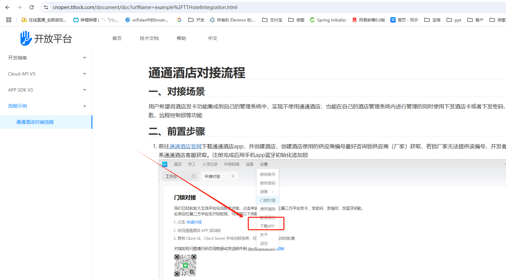Expand the Cloud API V3 section chevron
Image resolution: width=506 pixels, height=279 pixels.
pyautogui.click(x=85, y=74)
